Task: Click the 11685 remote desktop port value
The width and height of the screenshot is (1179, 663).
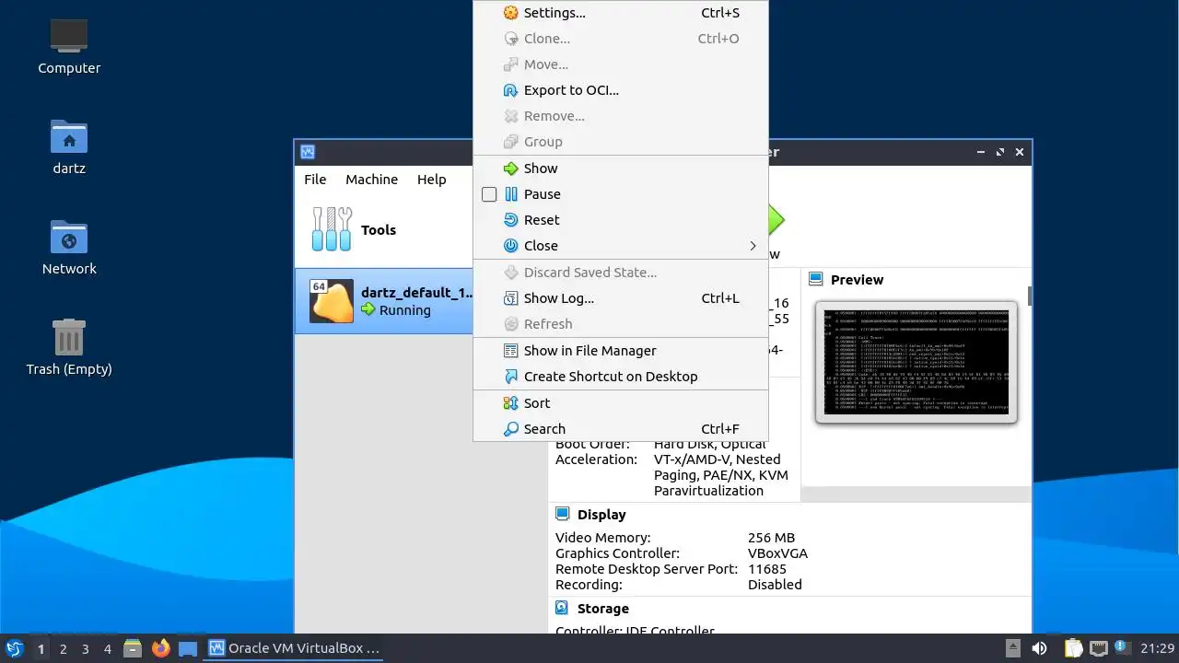Action: click(767, 569)
